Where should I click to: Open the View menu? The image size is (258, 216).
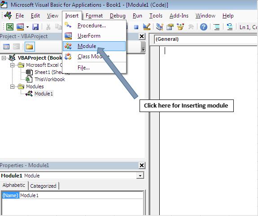click(52, 16)
